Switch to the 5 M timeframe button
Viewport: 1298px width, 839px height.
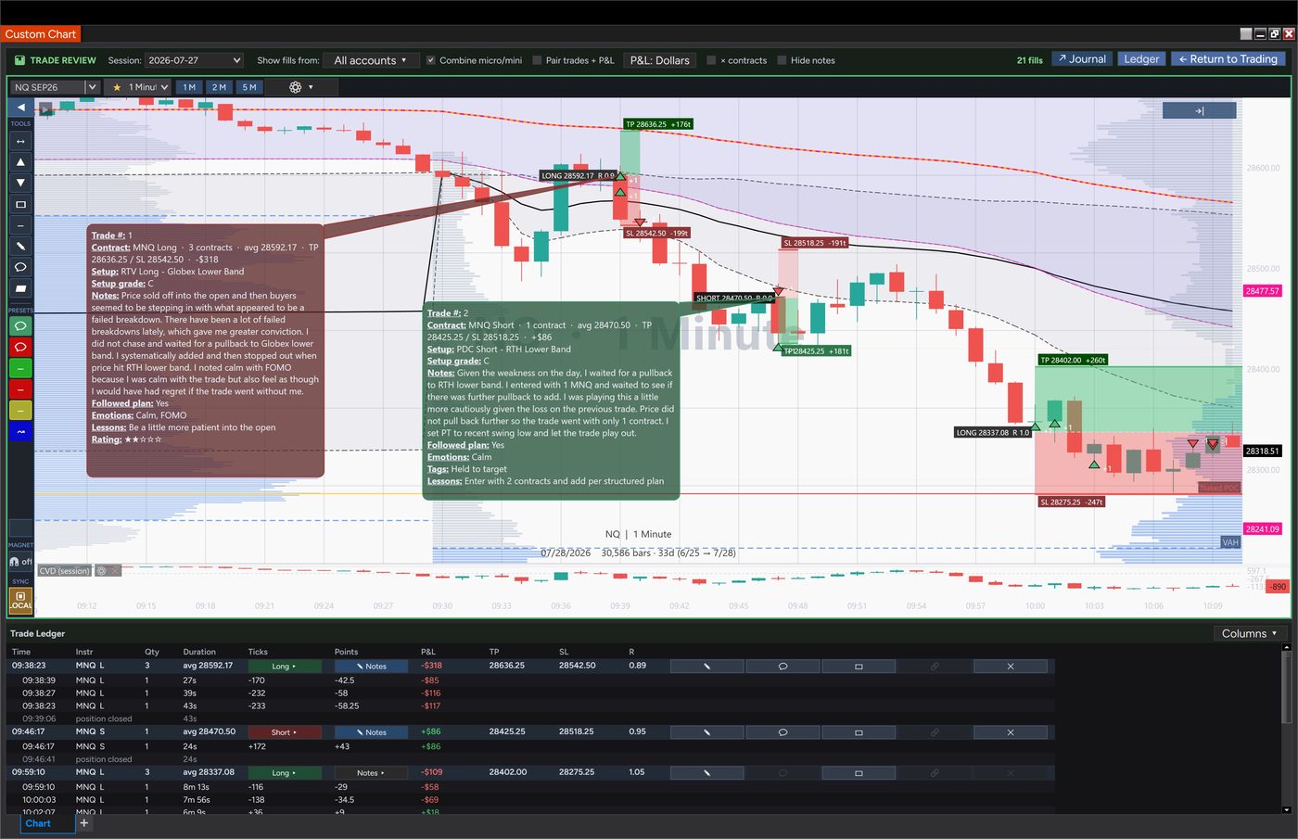point(249,87)
